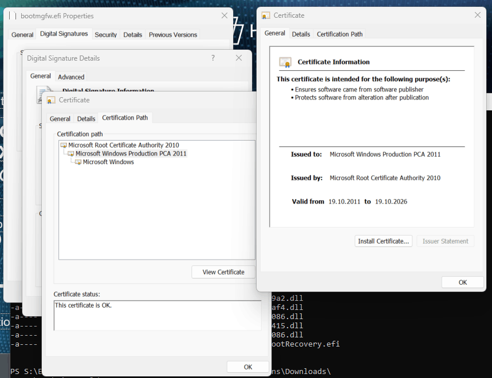Click title bar icon of right Certificate window
Image resolution: width=492 pixels, height=378 pixels.
[266, 15]
